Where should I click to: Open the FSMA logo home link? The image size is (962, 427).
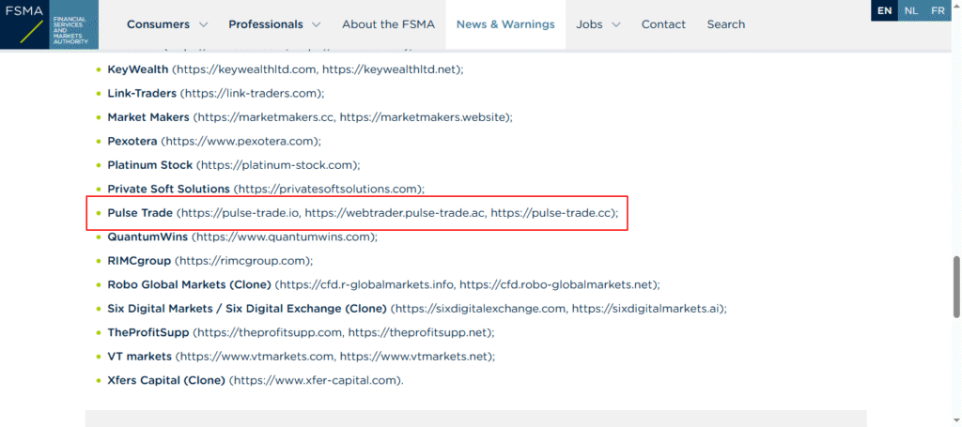(49, 24)
